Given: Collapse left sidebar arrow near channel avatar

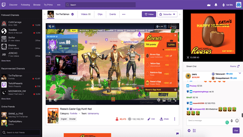Looking at the screenshot, I should tap(45, 14).
